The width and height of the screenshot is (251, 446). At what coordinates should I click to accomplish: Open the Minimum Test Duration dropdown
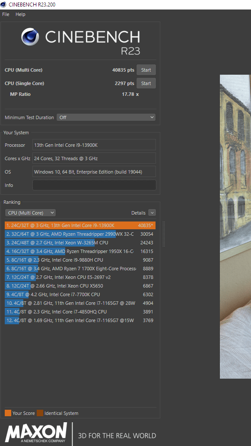pyautogui.click(x=106, y=117)
